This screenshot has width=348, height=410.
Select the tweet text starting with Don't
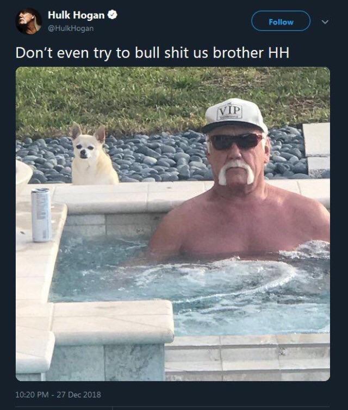tap(152, 53)
